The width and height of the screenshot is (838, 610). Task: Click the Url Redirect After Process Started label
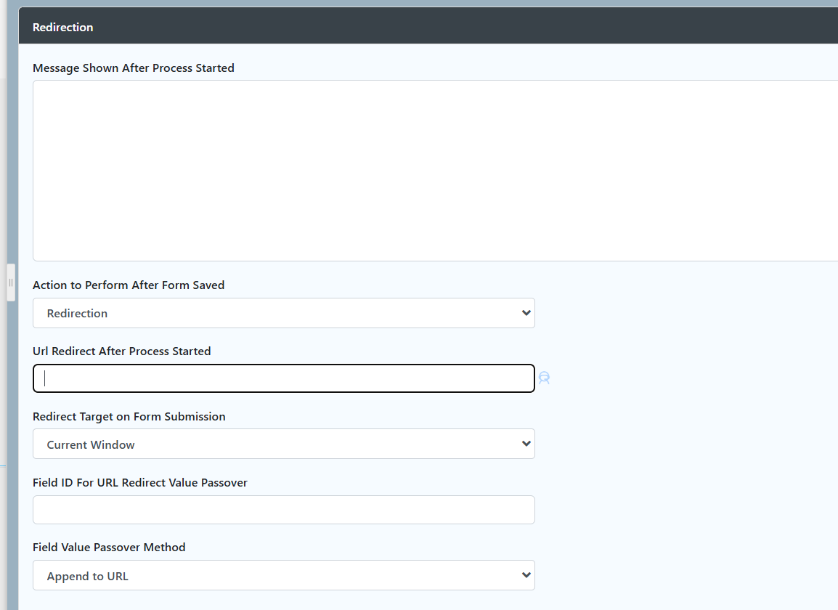(x=122, y=351)
